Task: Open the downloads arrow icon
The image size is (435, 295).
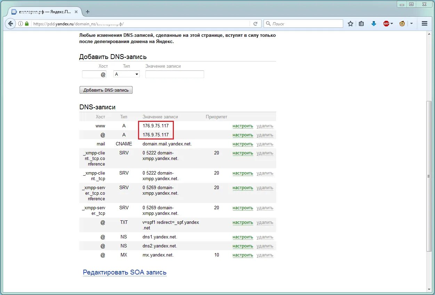Action: [374, 24]
